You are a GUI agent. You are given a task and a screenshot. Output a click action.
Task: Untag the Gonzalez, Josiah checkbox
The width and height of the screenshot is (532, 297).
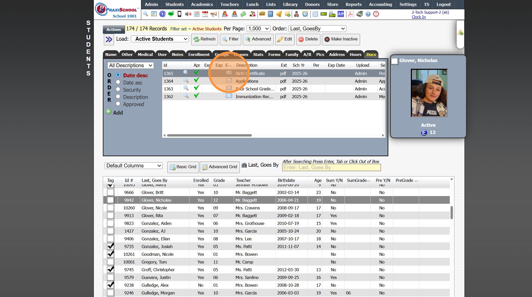tap(111, 247)
